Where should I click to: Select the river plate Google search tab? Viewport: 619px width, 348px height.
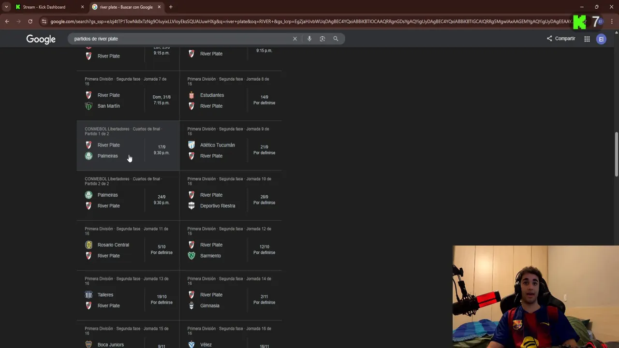[126, 7]
